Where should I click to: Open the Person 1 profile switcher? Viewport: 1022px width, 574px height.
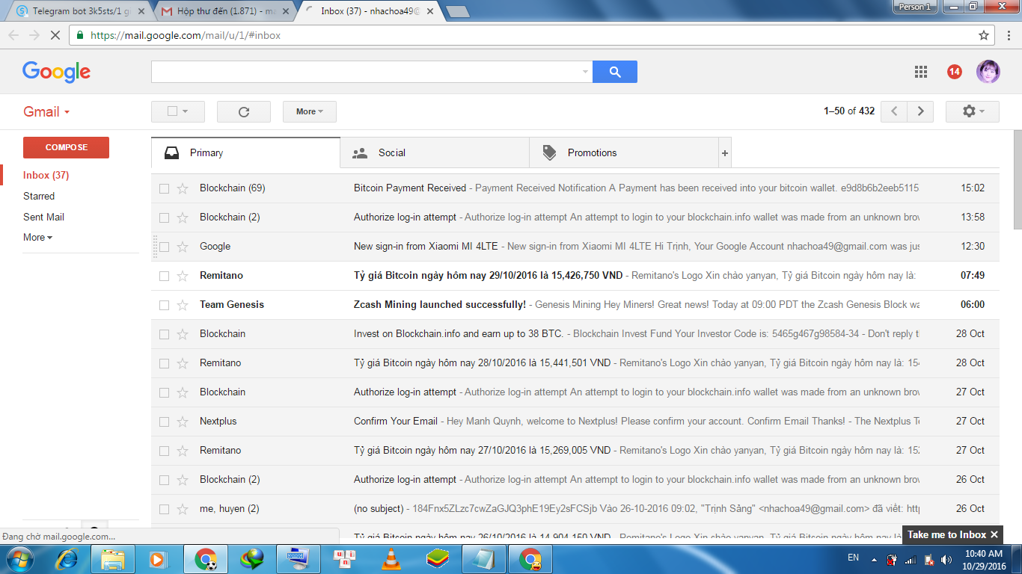915,7
